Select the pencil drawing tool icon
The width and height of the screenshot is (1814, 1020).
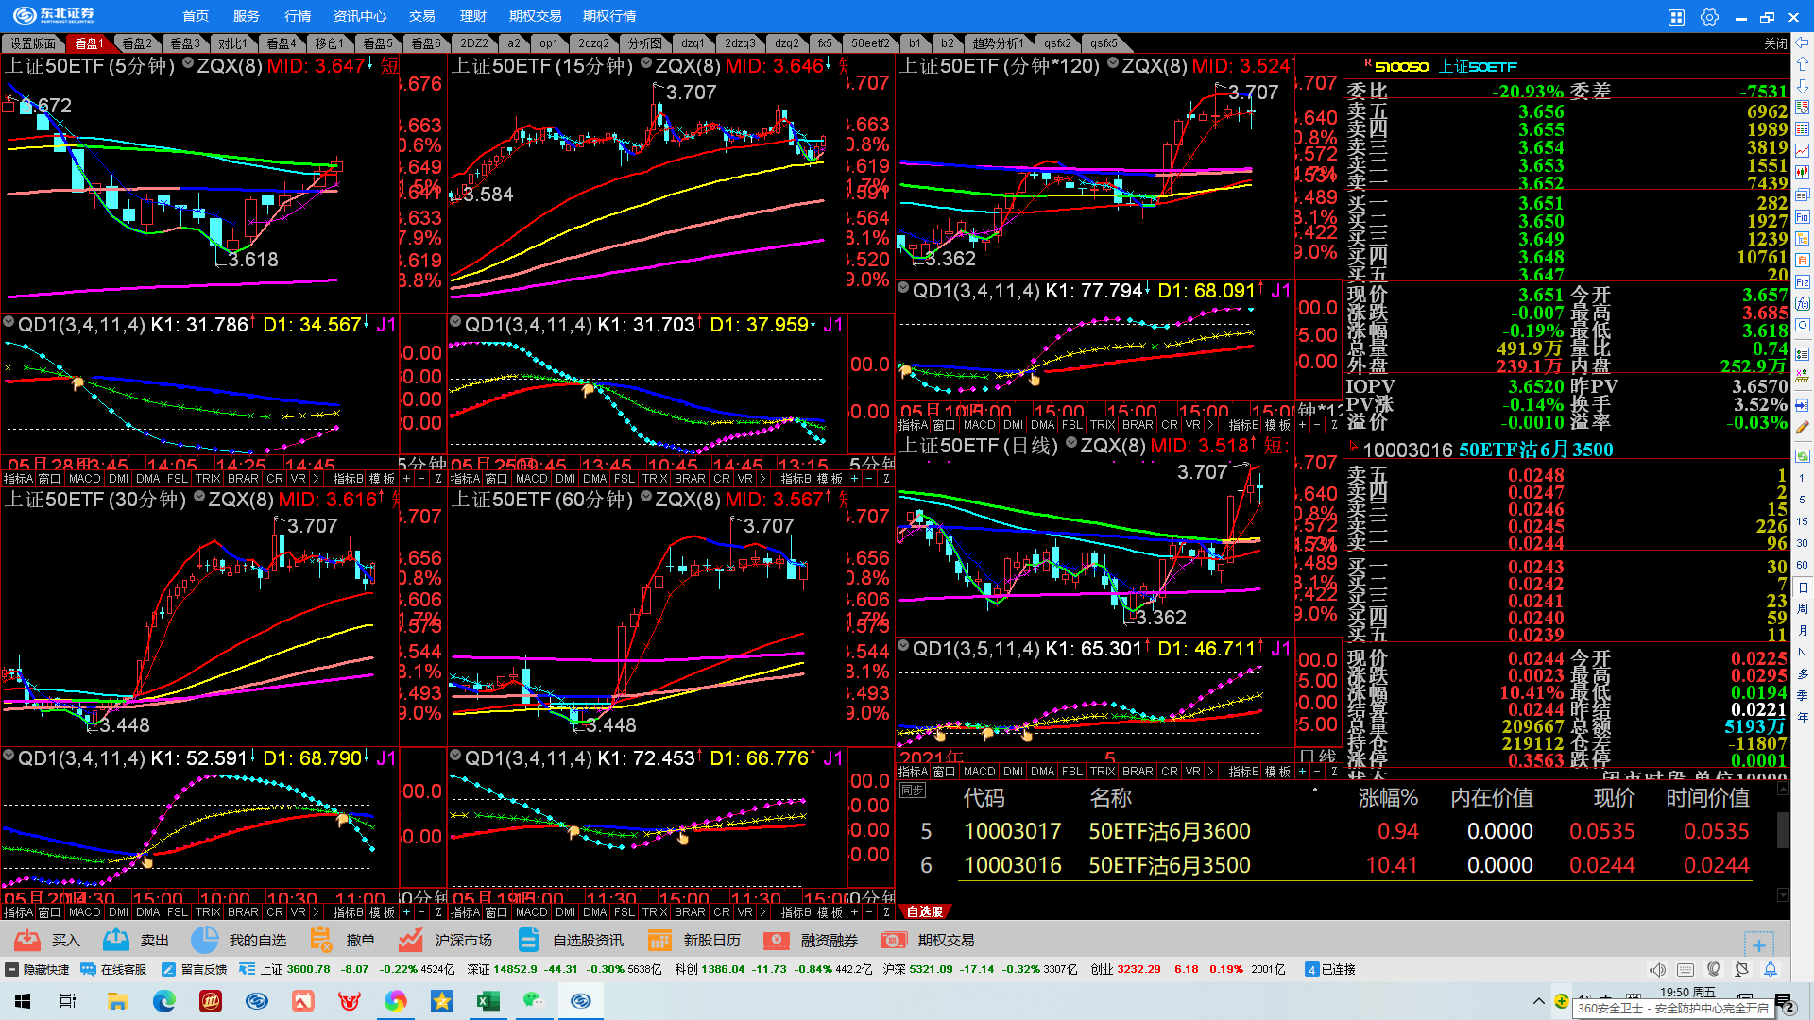click(1802, 426)
